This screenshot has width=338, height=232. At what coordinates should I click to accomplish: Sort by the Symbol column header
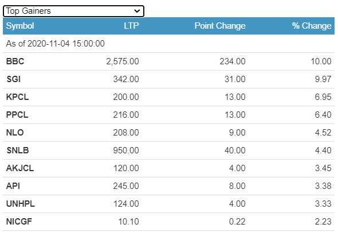[20, 26]
